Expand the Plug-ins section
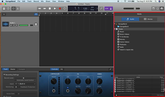Viewport: 165px width, 97px height. click(4, 96)
